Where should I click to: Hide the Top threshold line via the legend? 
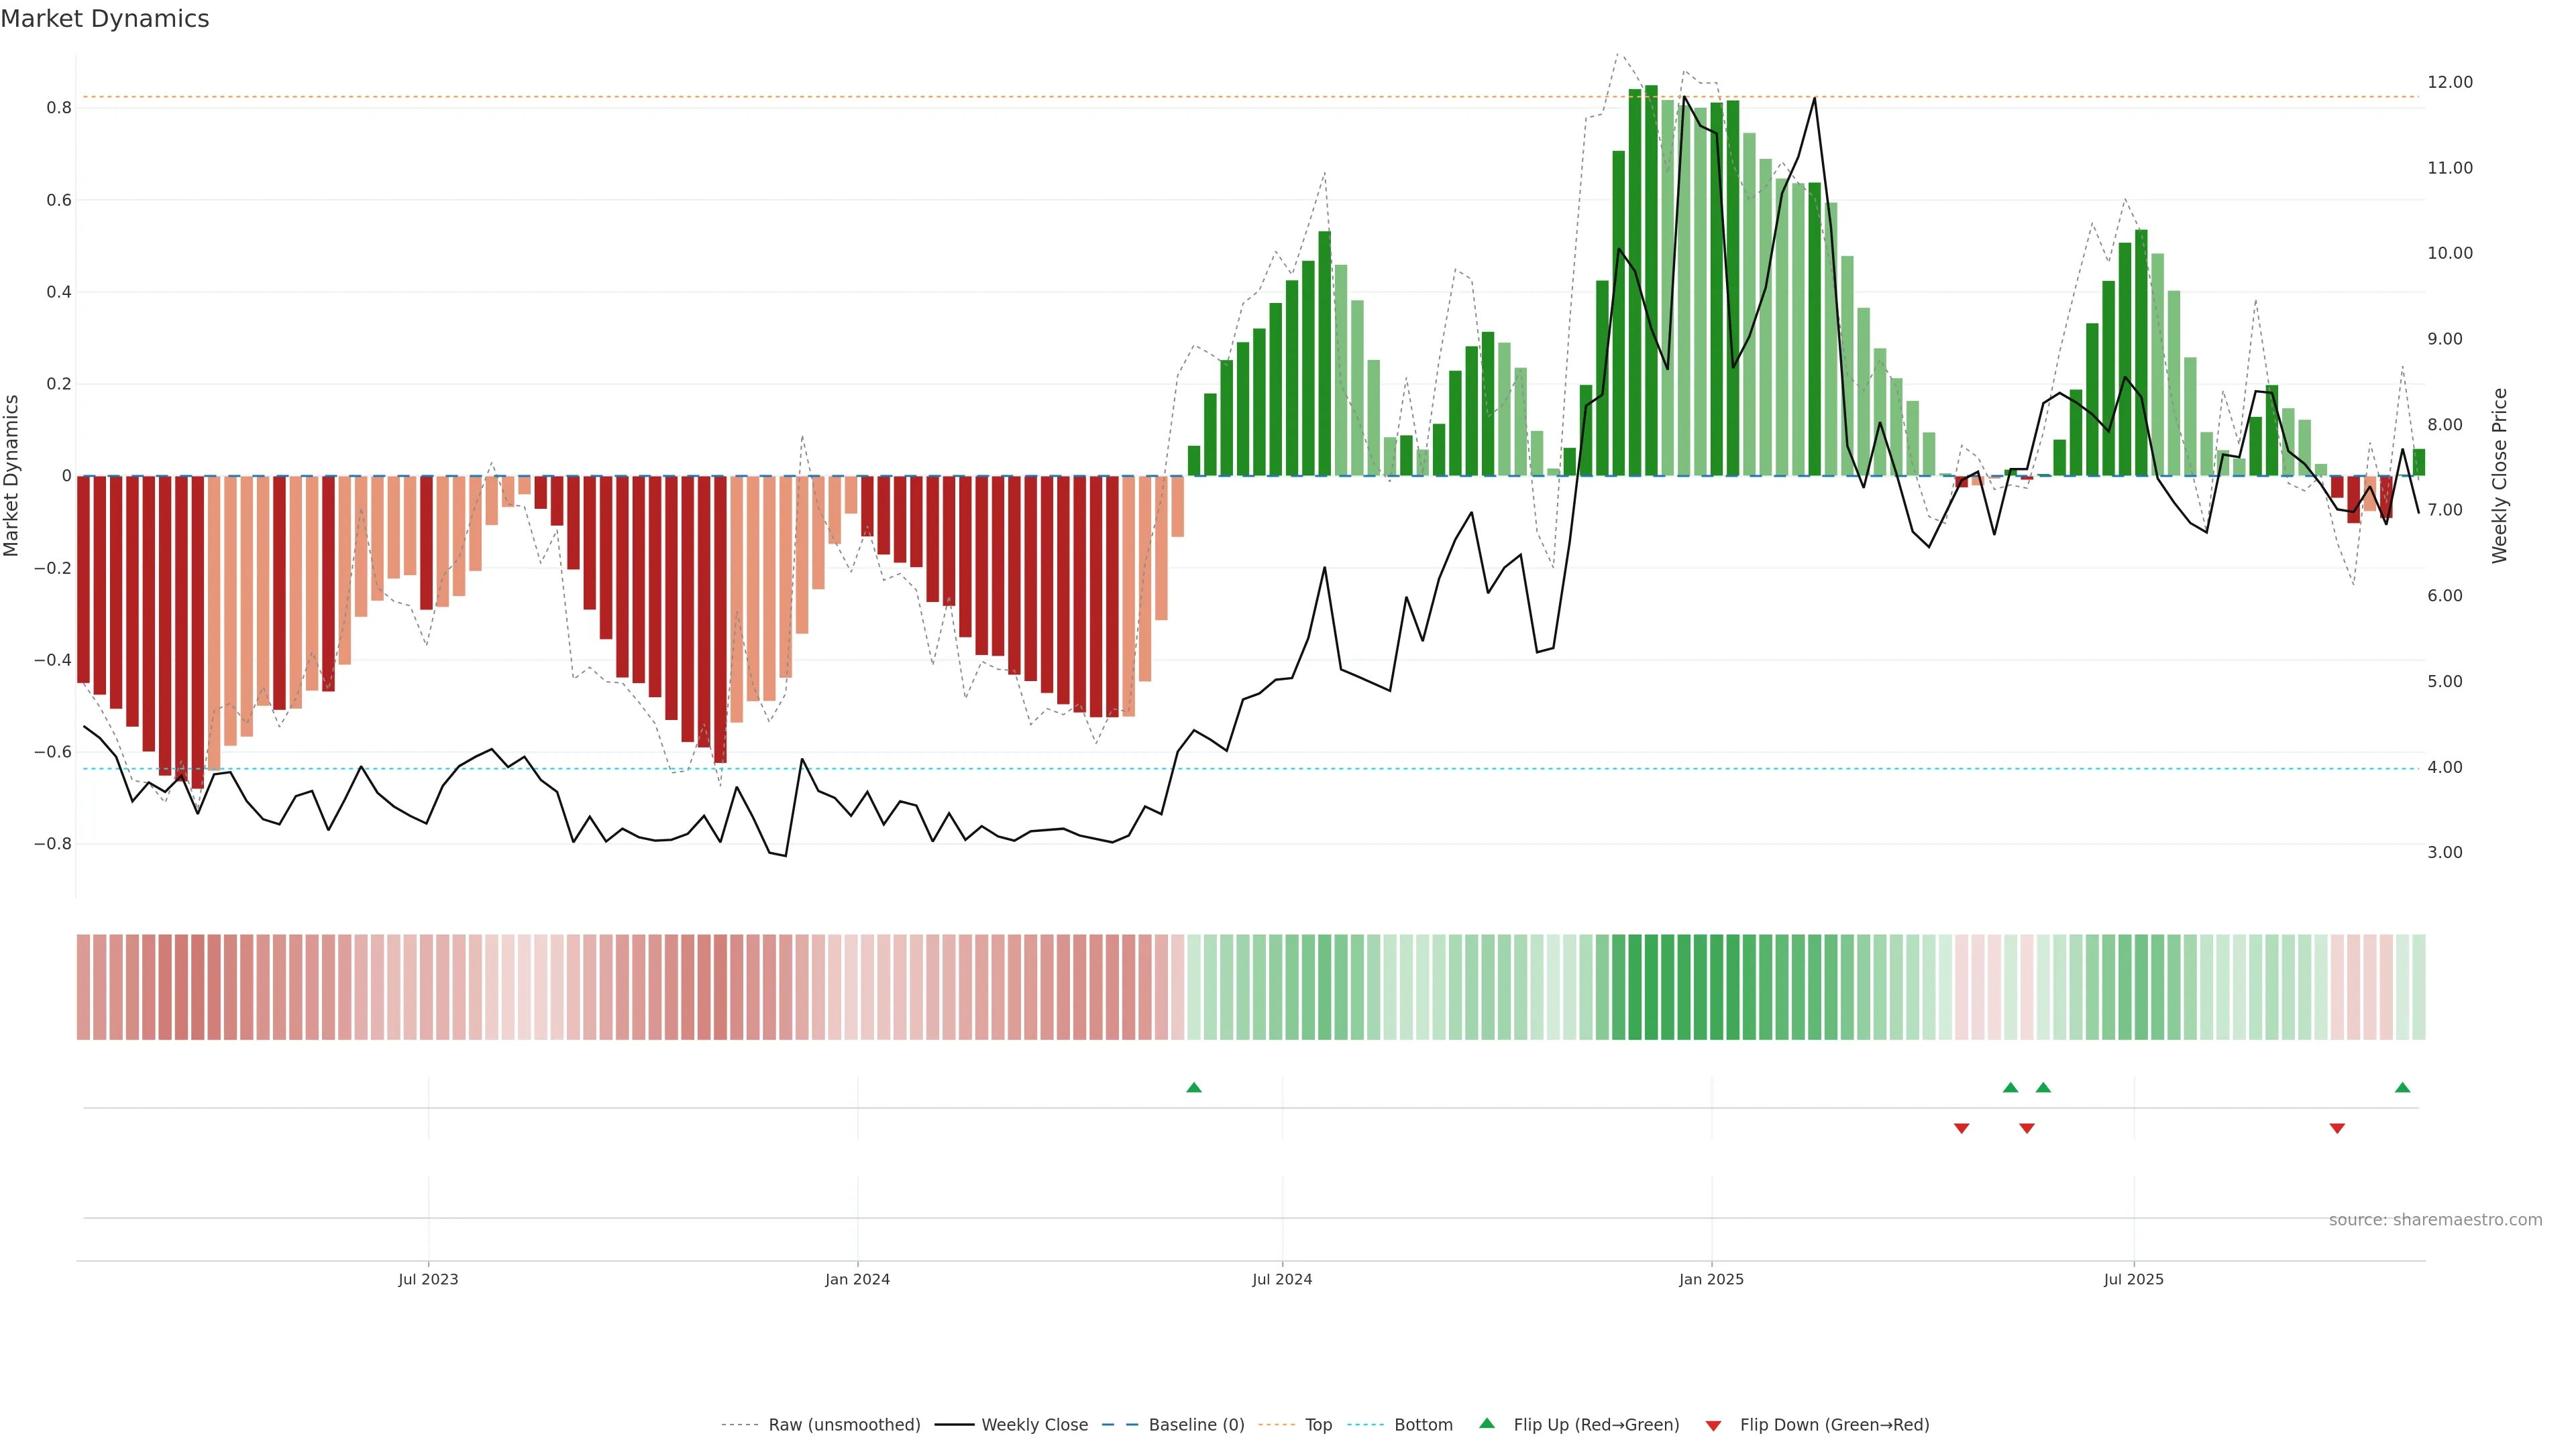coord(1318,1425)
